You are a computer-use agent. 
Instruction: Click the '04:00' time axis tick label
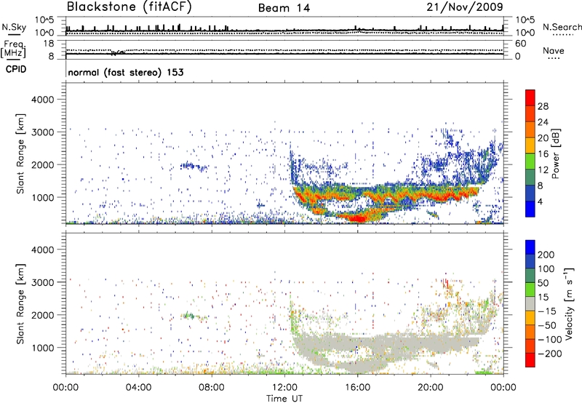click(x=138, y=388)
